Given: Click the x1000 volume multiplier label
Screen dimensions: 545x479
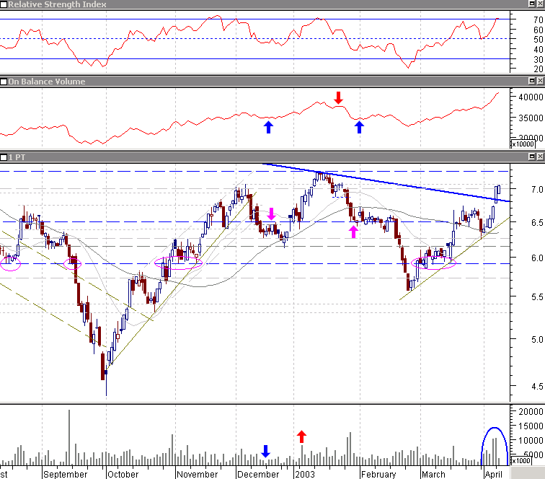Looking at the screenshot, I should click(x=521, y=461).
